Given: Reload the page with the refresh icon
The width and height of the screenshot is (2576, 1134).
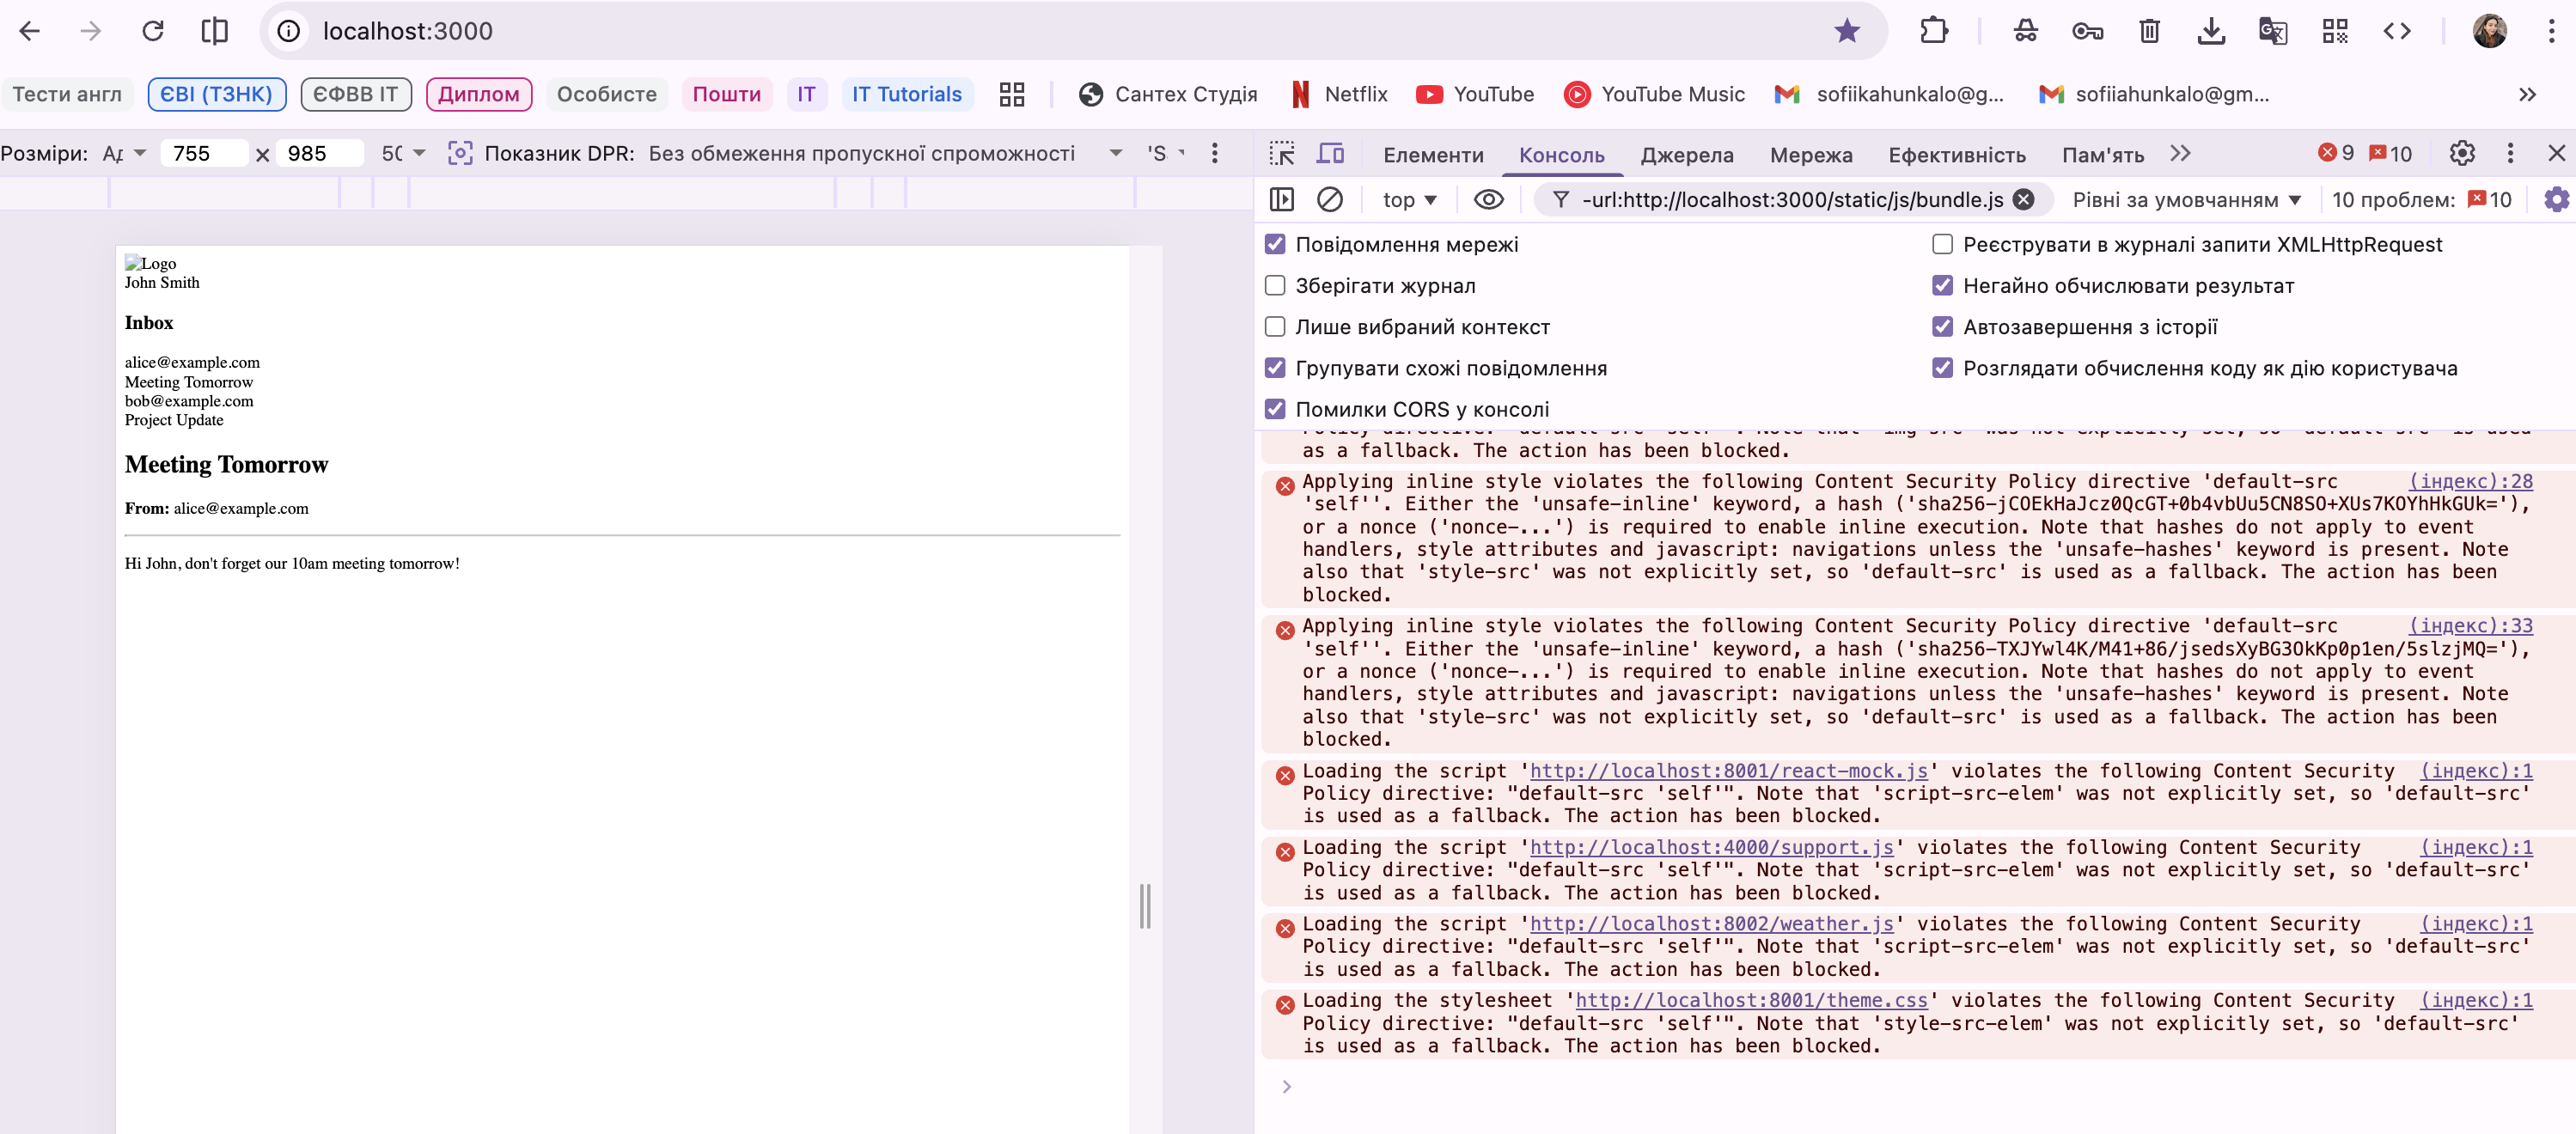Looking at the screenshot, I should tap(152, 31).
